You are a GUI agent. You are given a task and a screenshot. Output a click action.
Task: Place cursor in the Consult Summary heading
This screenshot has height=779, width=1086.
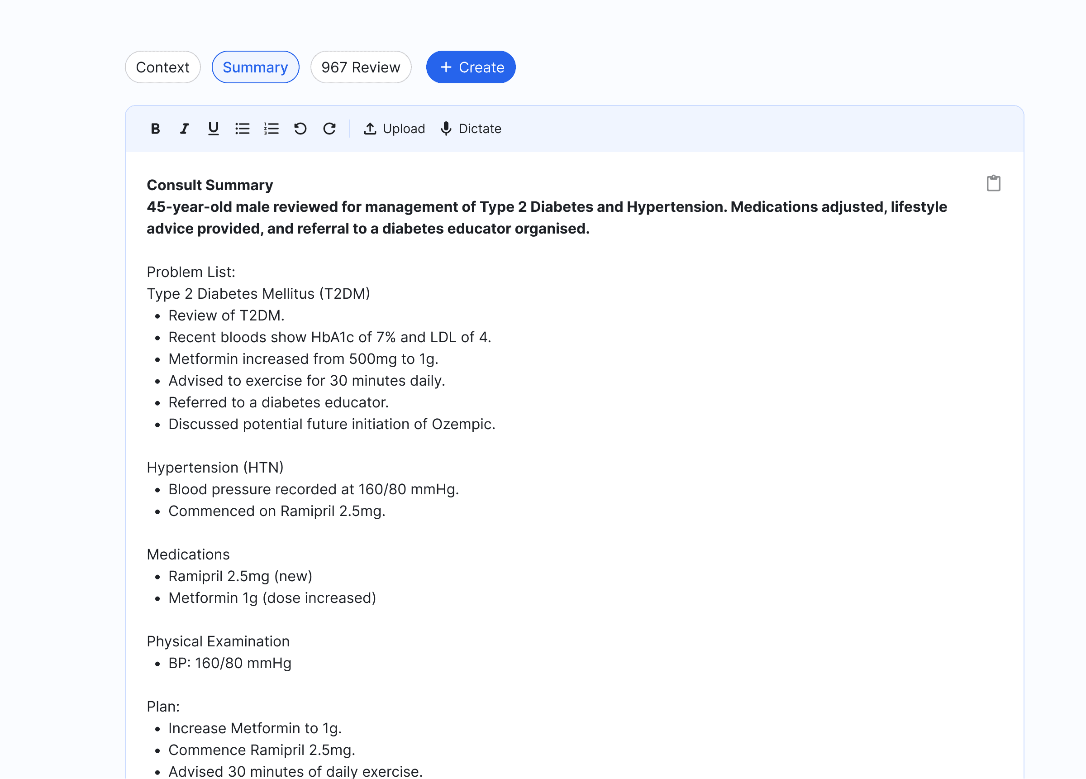click(x=210, y=185)
